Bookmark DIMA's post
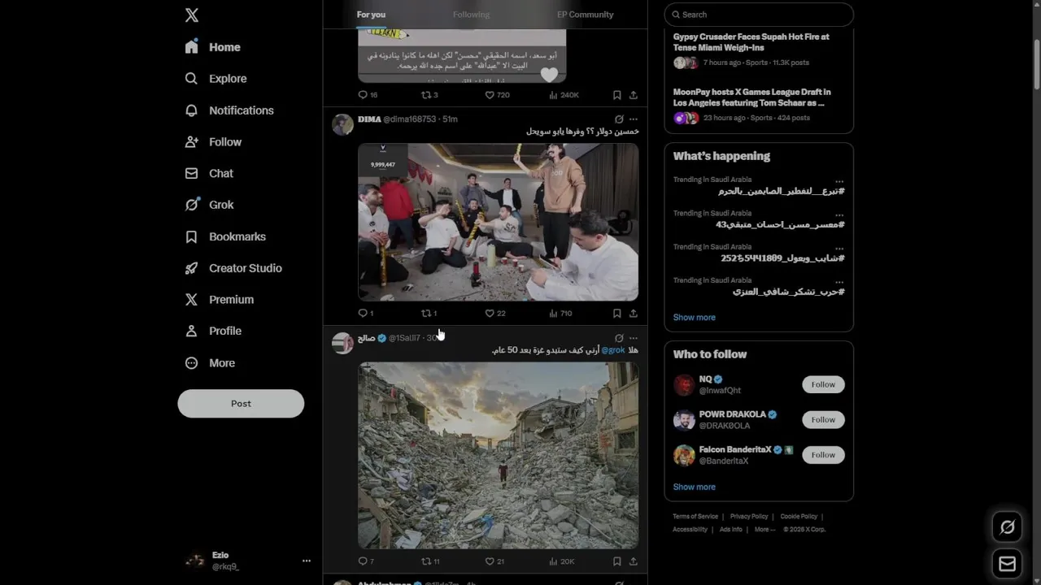The width and height of the screenshot is (1041, 585). (x=616, y=313)
